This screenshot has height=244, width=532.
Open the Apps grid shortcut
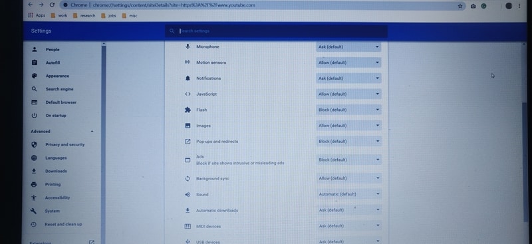36,15
